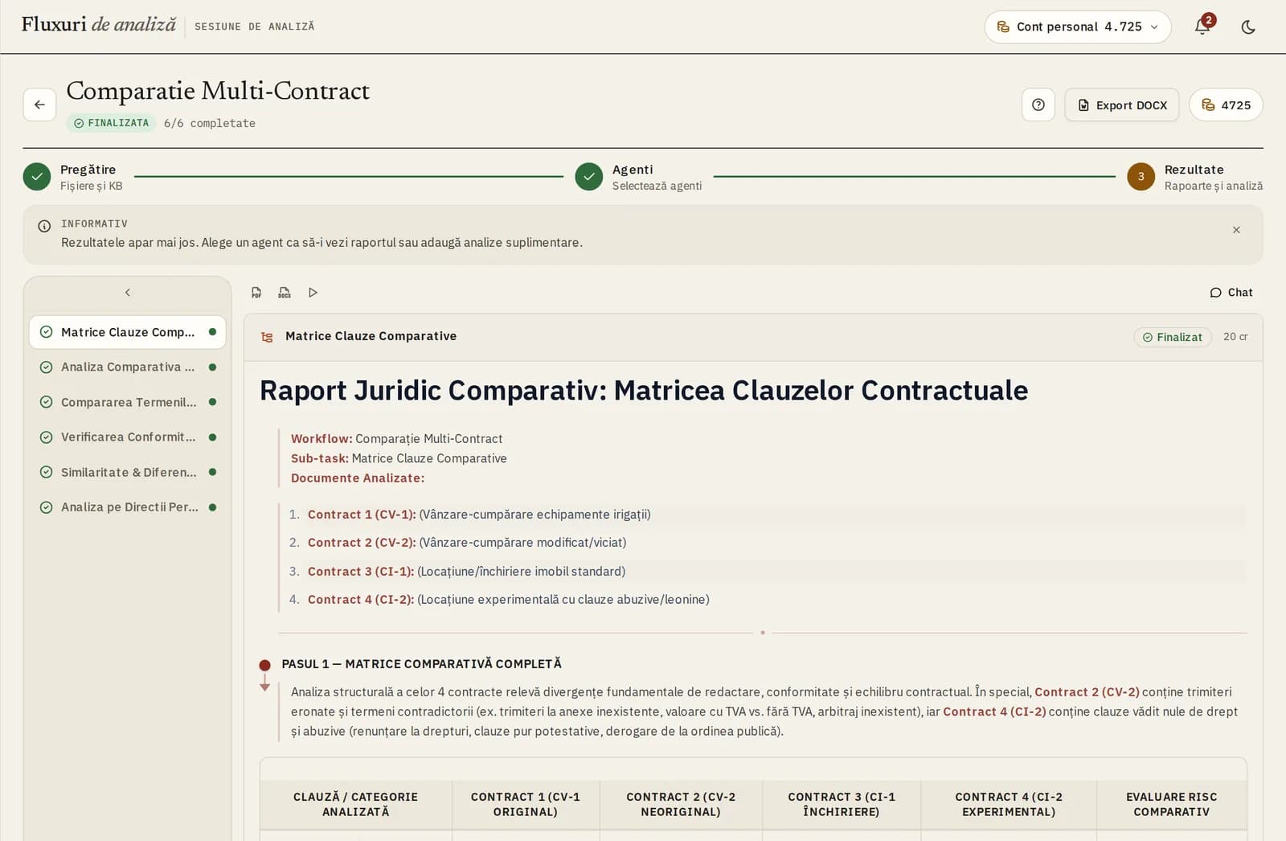This screenshot has height=841, width=1286.
Task: Download report as PDF icon
Action: (256, 293)
